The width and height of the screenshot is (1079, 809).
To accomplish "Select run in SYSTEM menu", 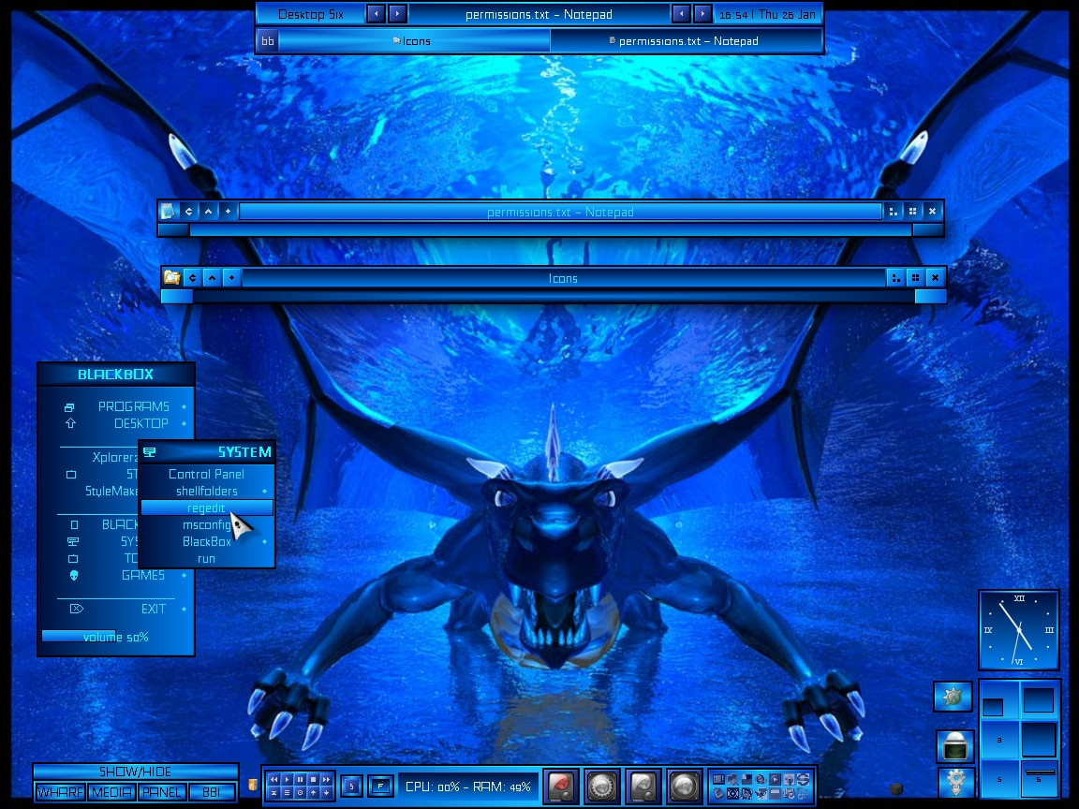I will 206,559.
